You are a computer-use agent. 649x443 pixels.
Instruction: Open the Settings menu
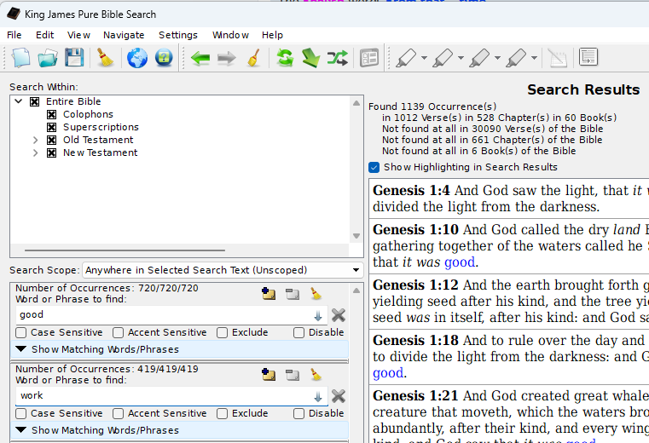pyautogui.click(x=177, y=35)
